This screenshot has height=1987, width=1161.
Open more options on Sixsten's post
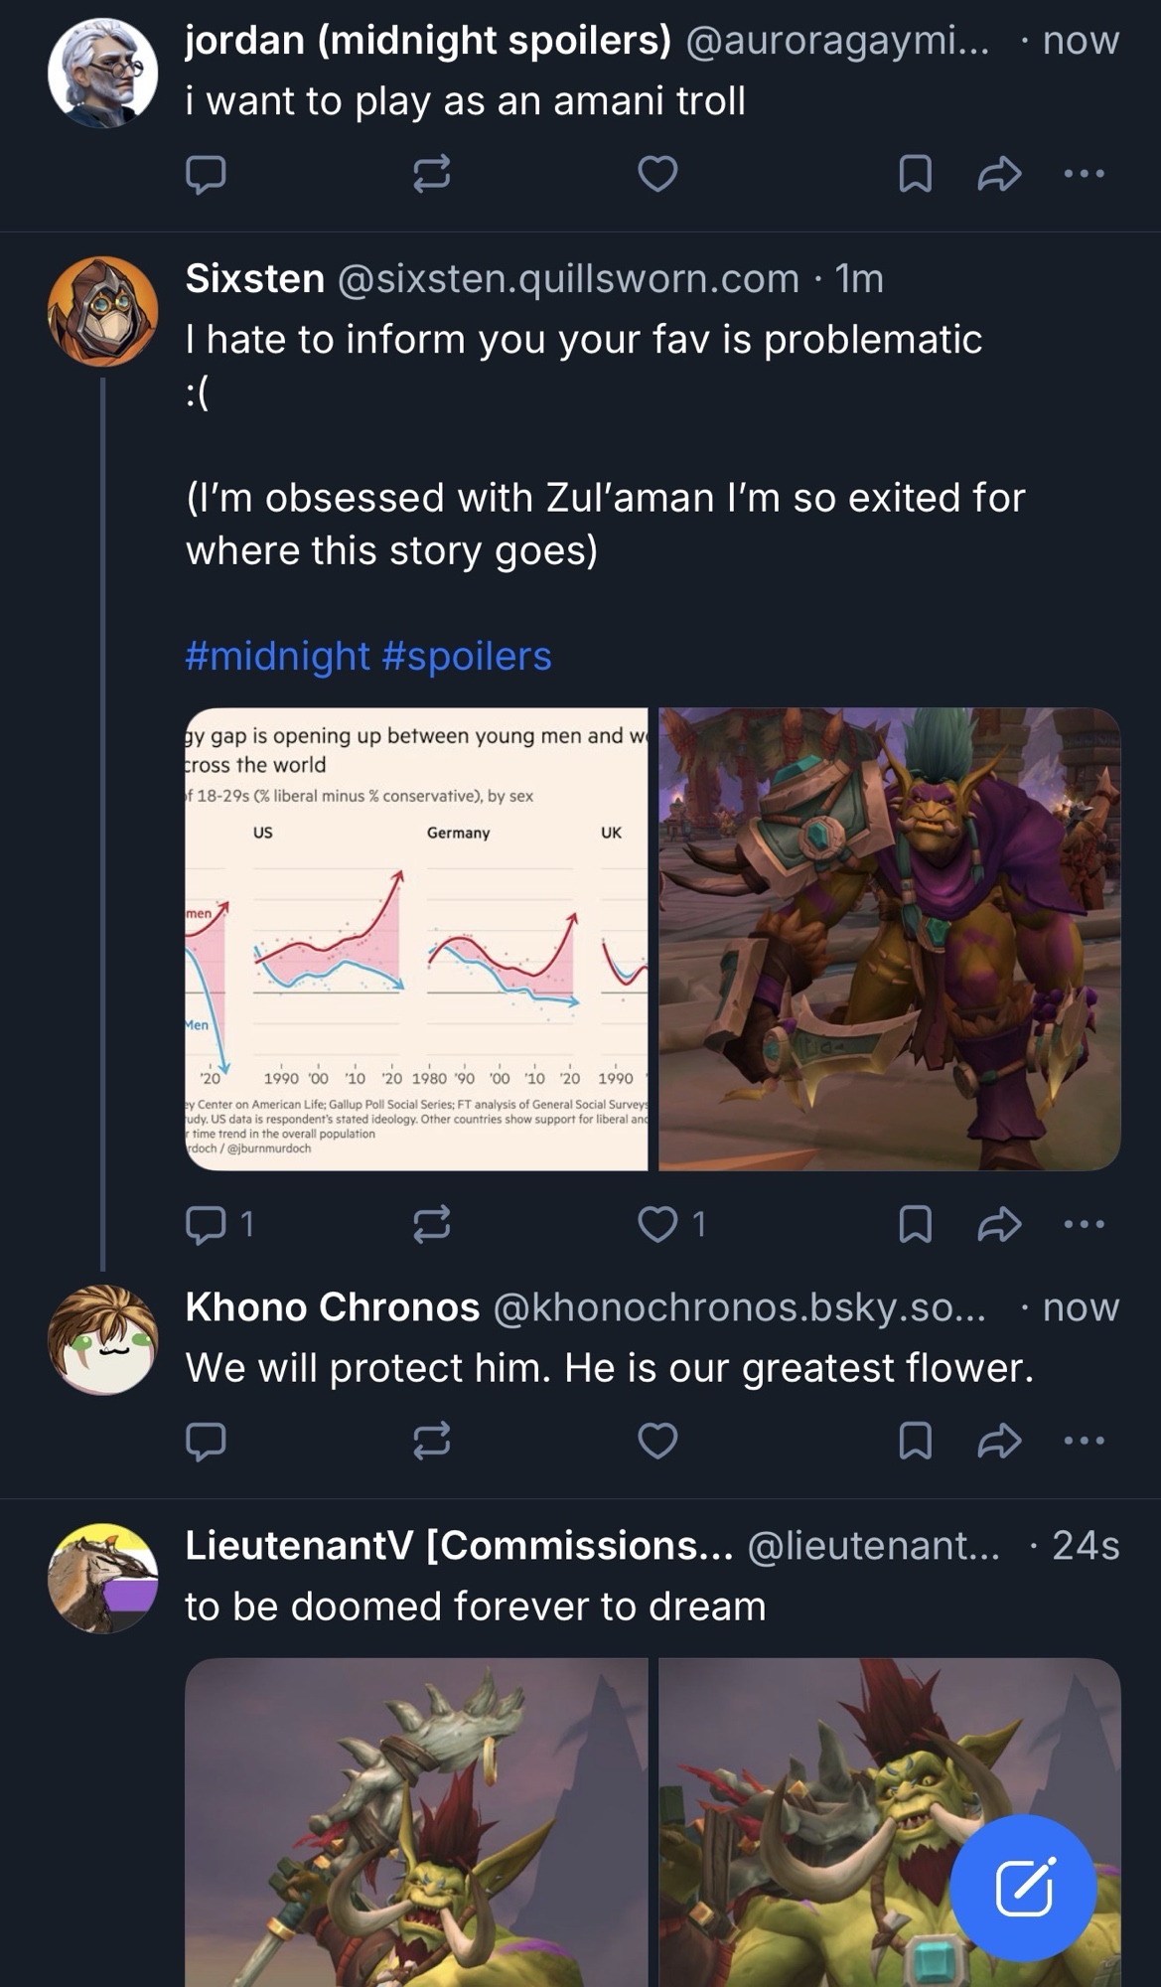(x=1084, y=1224)
